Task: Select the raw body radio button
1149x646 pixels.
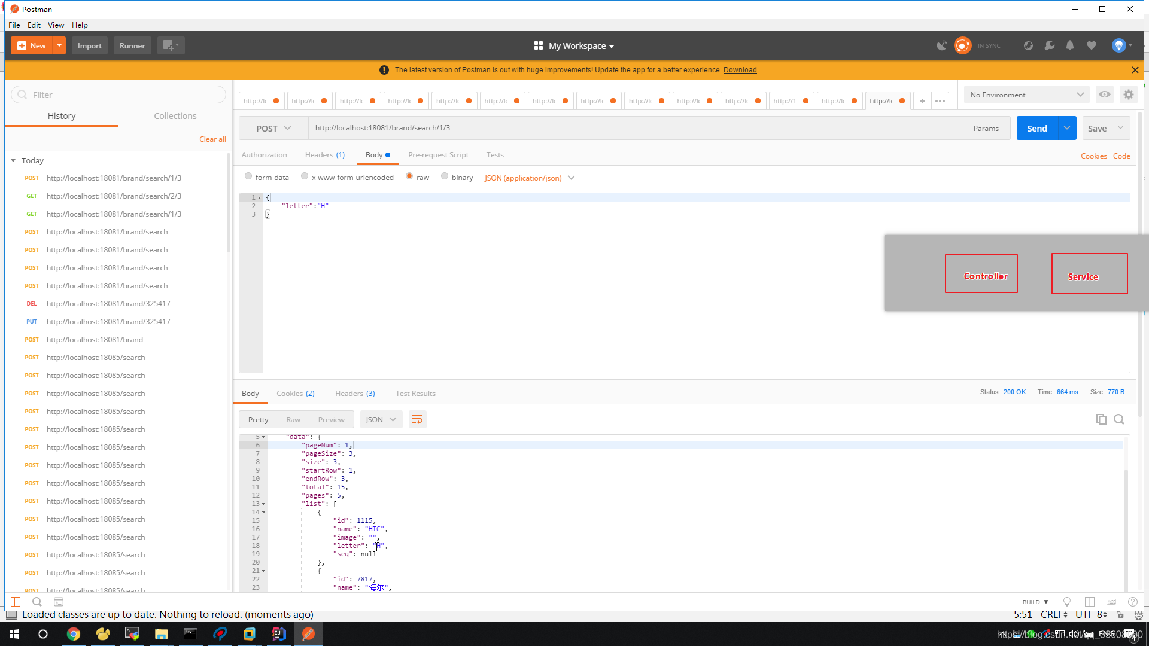Action: point(409,176)
